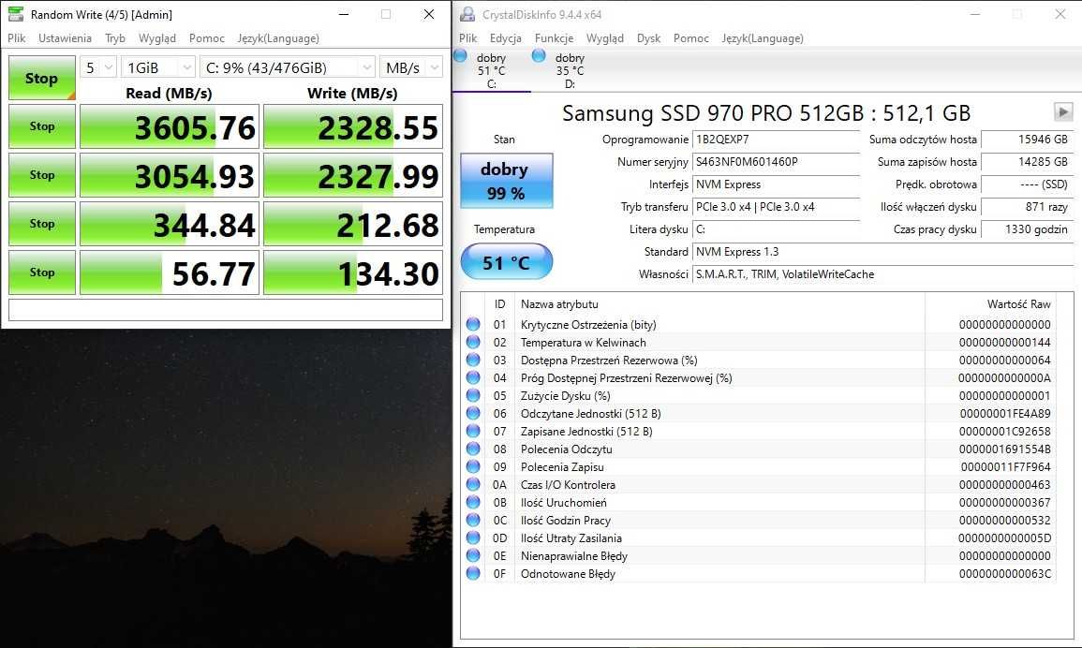Click the power-on hours value 1330 godzin

click(1027, 229)
